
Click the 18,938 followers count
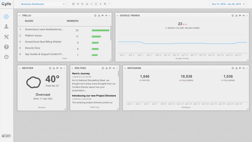(186, 76)
